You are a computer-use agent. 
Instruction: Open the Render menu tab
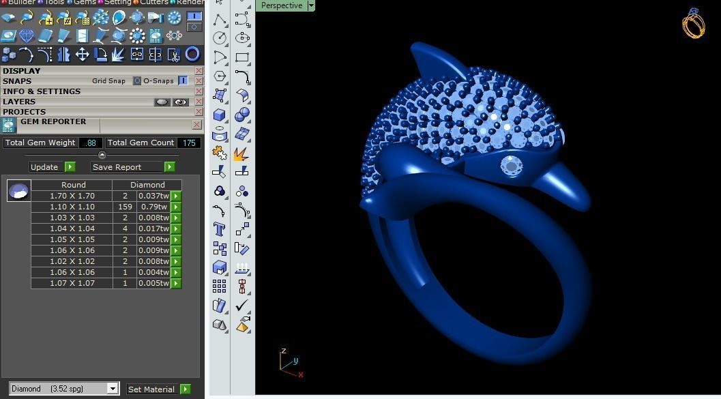coord(188,2)
